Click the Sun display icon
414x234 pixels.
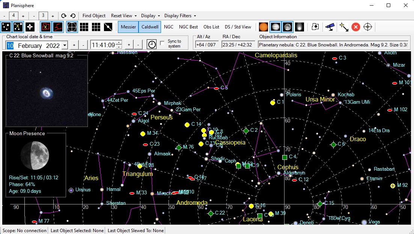click(264, 27)
